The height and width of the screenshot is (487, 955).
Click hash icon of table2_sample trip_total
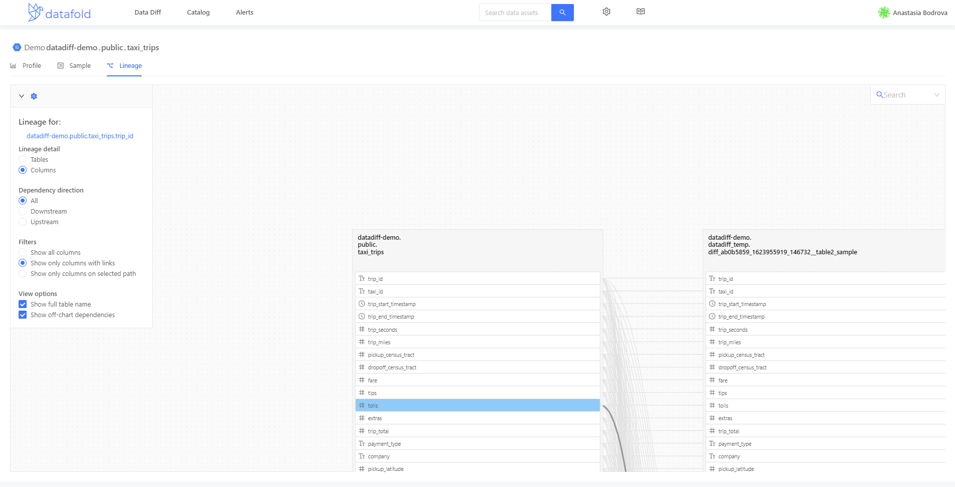point(712,431)
